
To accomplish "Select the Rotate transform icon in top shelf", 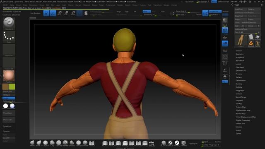I will pyautogui.click(x=73, y=13).
